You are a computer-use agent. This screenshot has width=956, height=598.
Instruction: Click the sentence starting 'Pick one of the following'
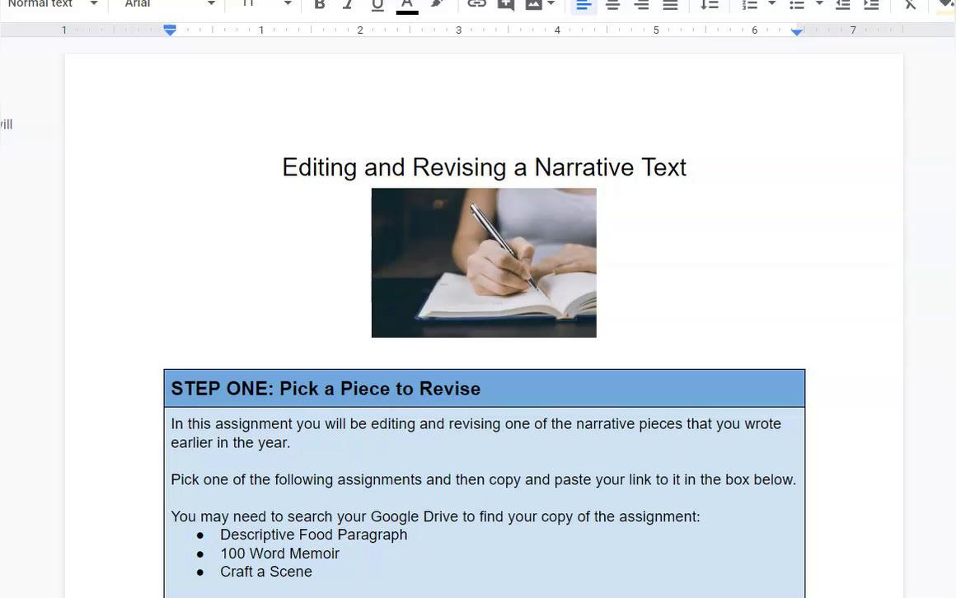pos(484,479)
